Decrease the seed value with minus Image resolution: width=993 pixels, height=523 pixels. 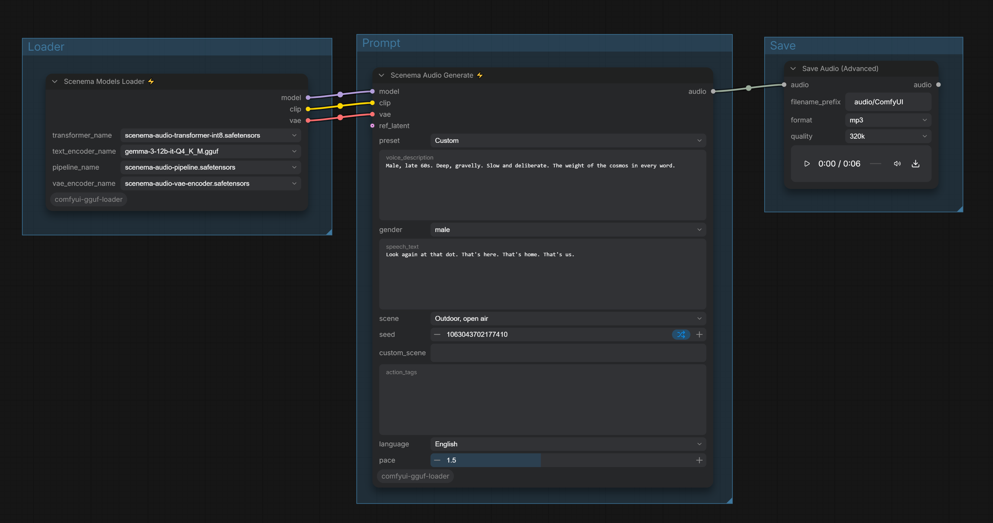[437, 334]
